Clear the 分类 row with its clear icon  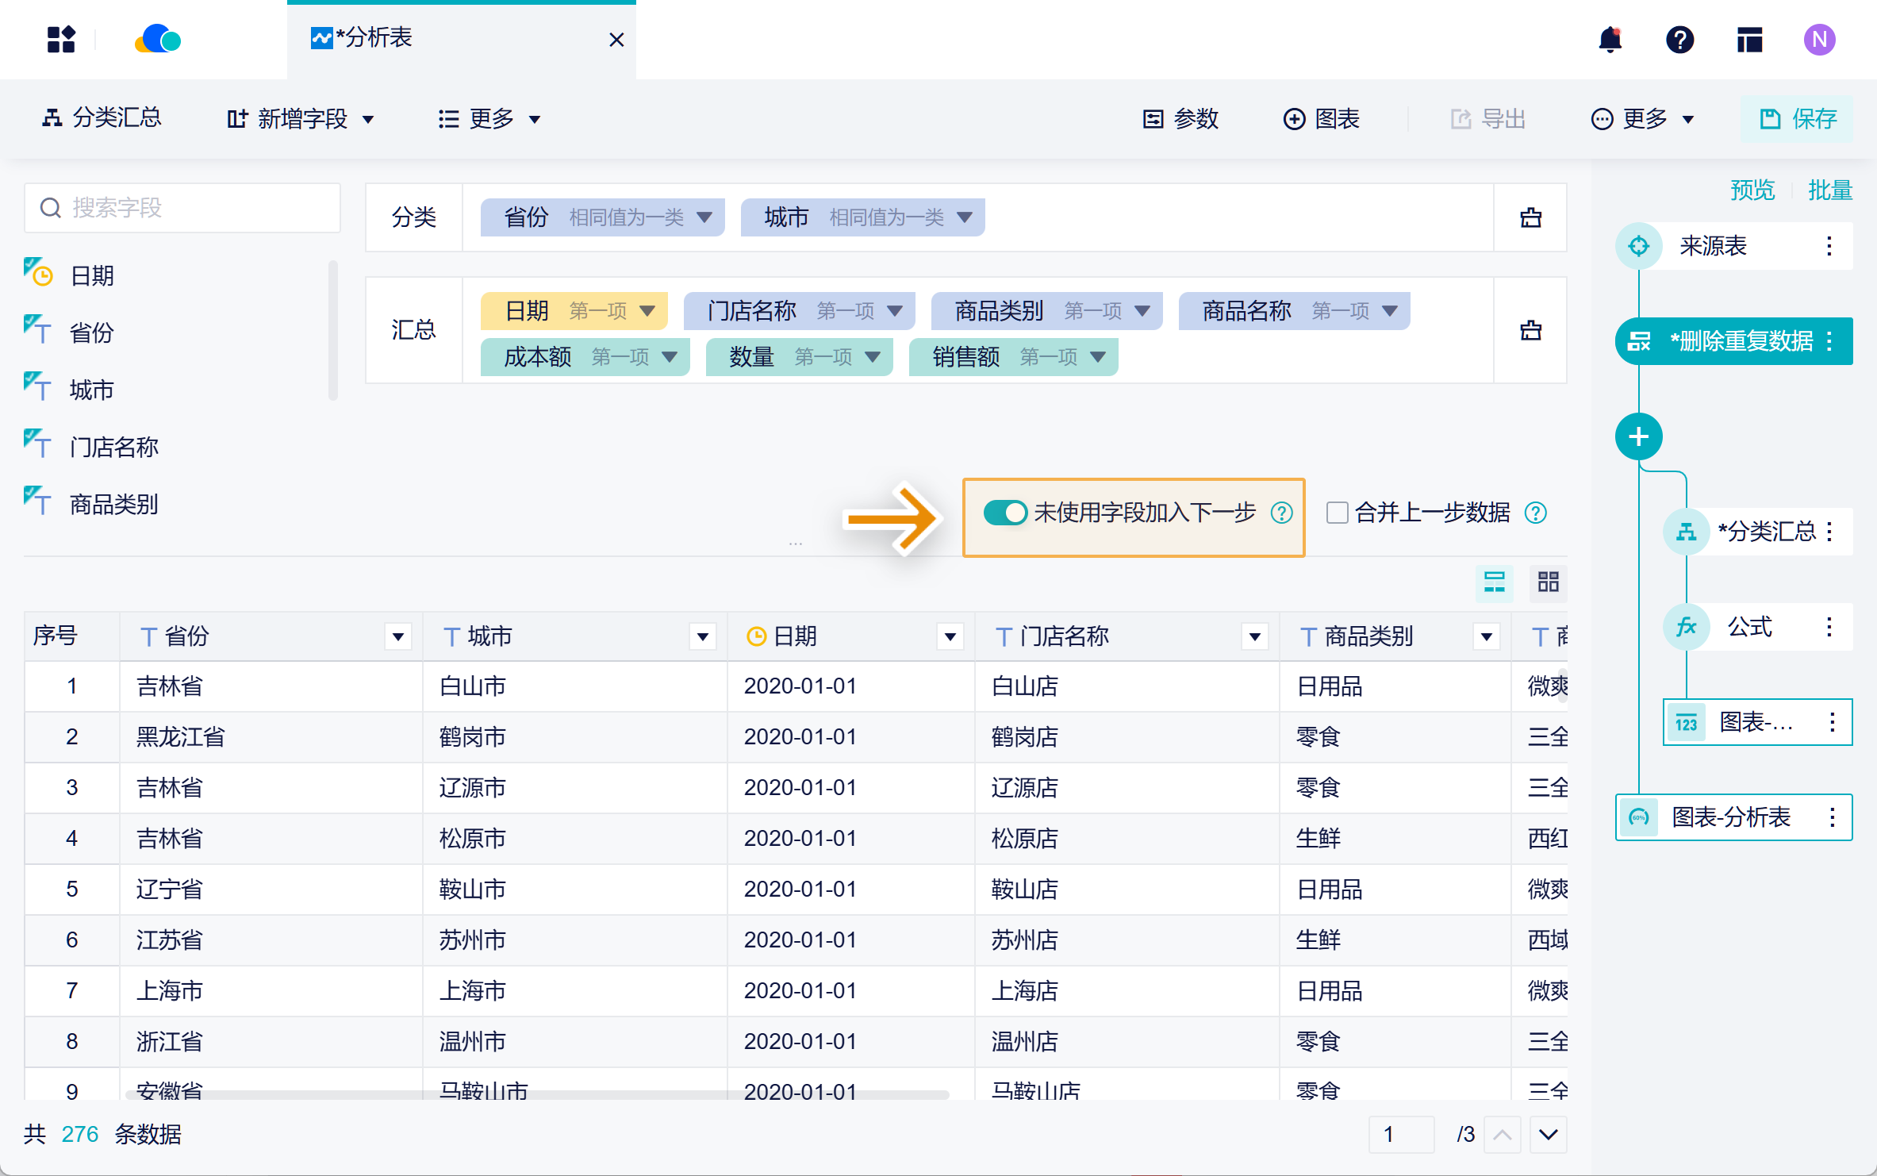[1530, 217]
